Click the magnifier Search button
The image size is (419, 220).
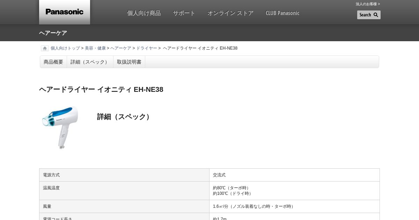pyautogui.click(x=369, y=15)
